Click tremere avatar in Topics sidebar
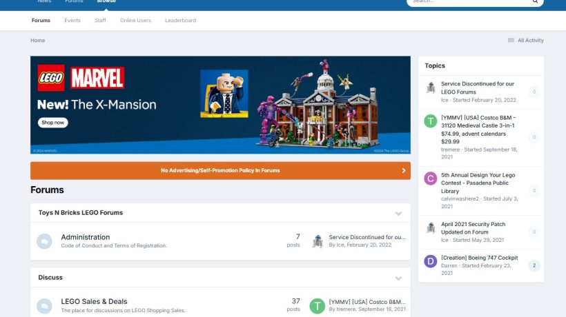 click(430, 121)
